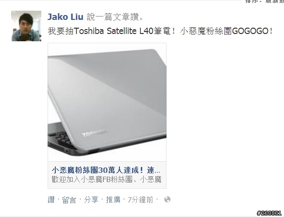Click 讚 to like the post
The image size is (284, 217).
pos(51,200)
